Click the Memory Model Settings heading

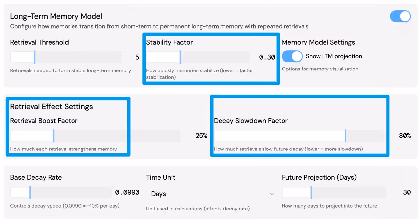[318, 42]
